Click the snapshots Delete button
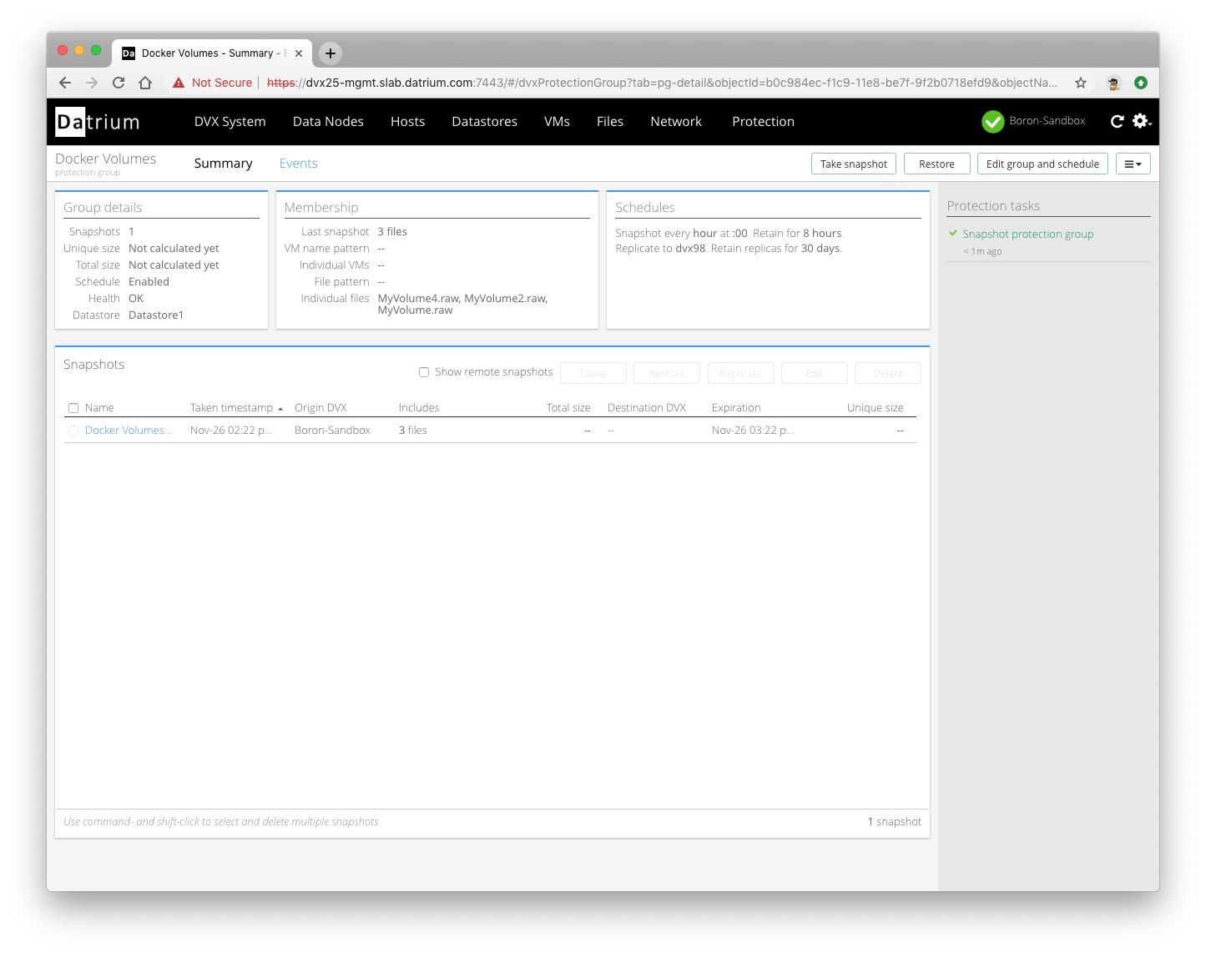The width and height of the screenshot is (1206, 953). [x=887, y=373]
